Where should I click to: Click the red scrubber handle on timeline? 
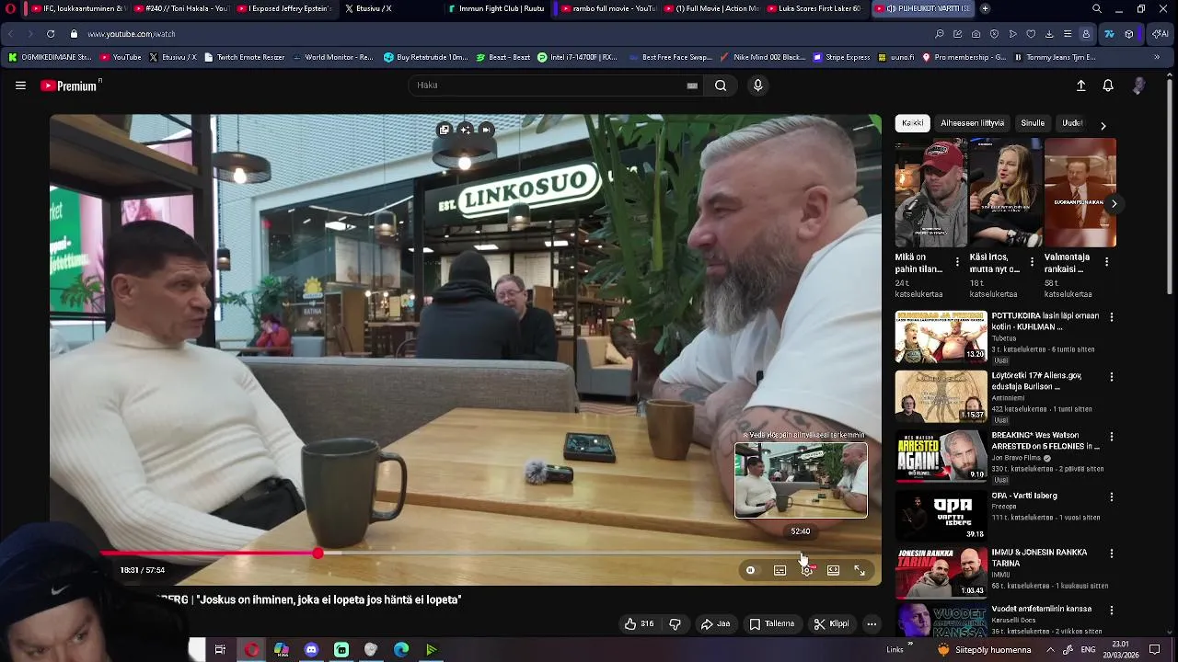point(318,554)
